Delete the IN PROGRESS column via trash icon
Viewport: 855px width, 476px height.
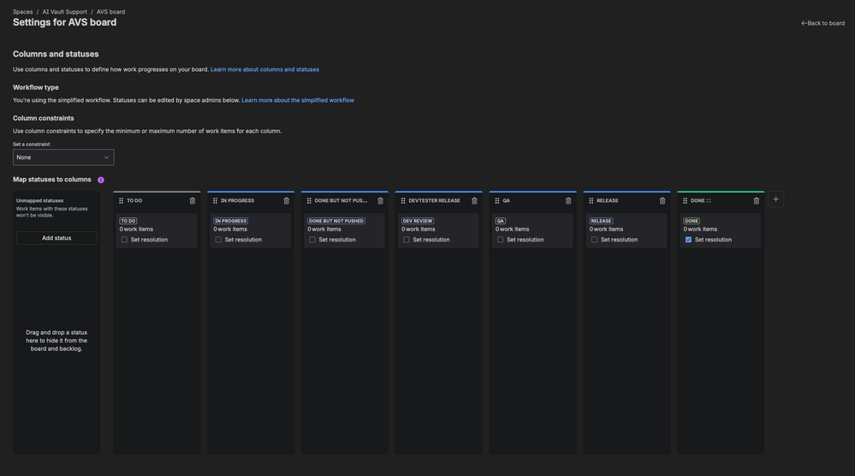[286, 200]
